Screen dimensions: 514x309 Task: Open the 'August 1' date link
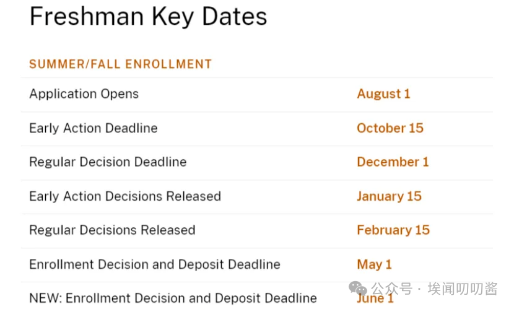point(383,94)
